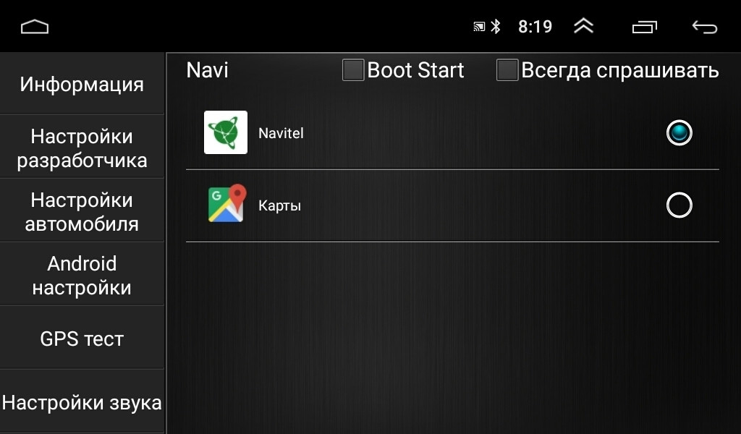Tap the double chevron up icon
This screenshot has height=434, width=741.
click(583, 27)
